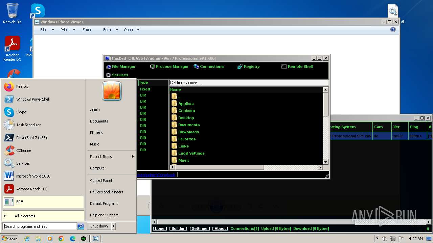Click the Search programs and files box
433x243 pixels.
click(x=40, y=226)
